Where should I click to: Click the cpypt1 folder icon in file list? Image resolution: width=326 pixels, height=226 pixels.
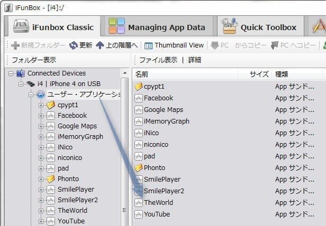click(x=139, y=87)
